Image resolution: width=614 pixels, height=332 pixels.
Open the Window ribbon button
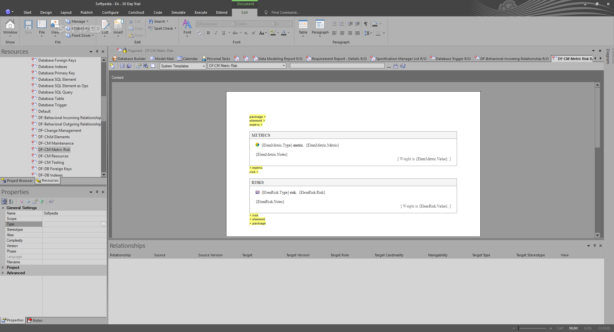[10, 27]
